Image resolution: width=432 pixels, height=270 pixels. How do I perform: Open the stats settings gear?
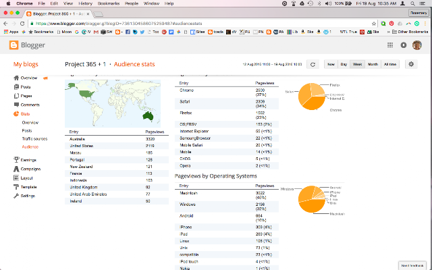point(411,64)
